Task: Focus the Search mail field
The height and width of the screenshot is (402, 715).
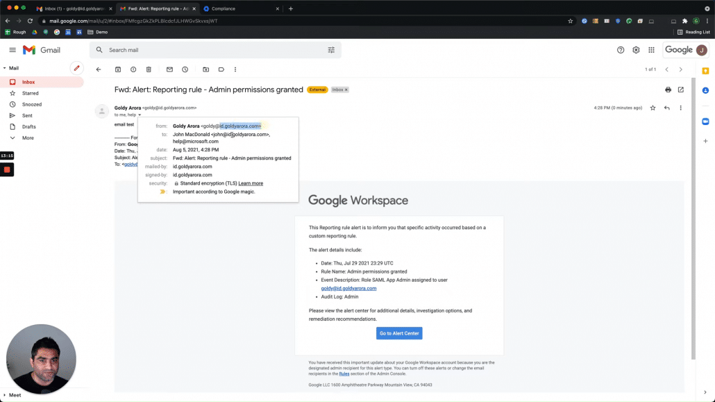Action: tap(214, 50)
